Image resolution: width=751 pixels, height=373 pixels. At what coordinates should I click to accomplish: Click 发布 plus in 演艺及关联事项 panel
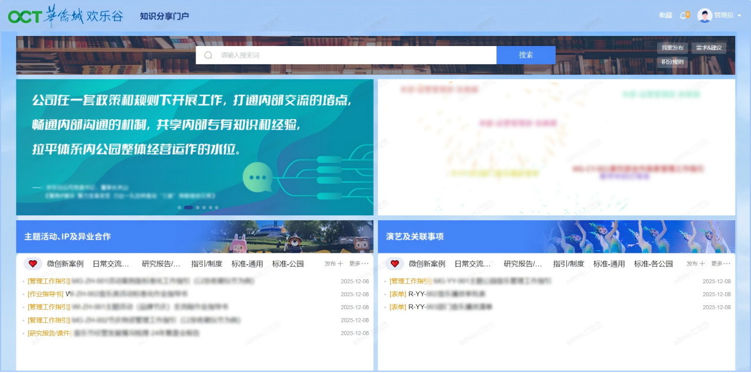pos(696,264)
